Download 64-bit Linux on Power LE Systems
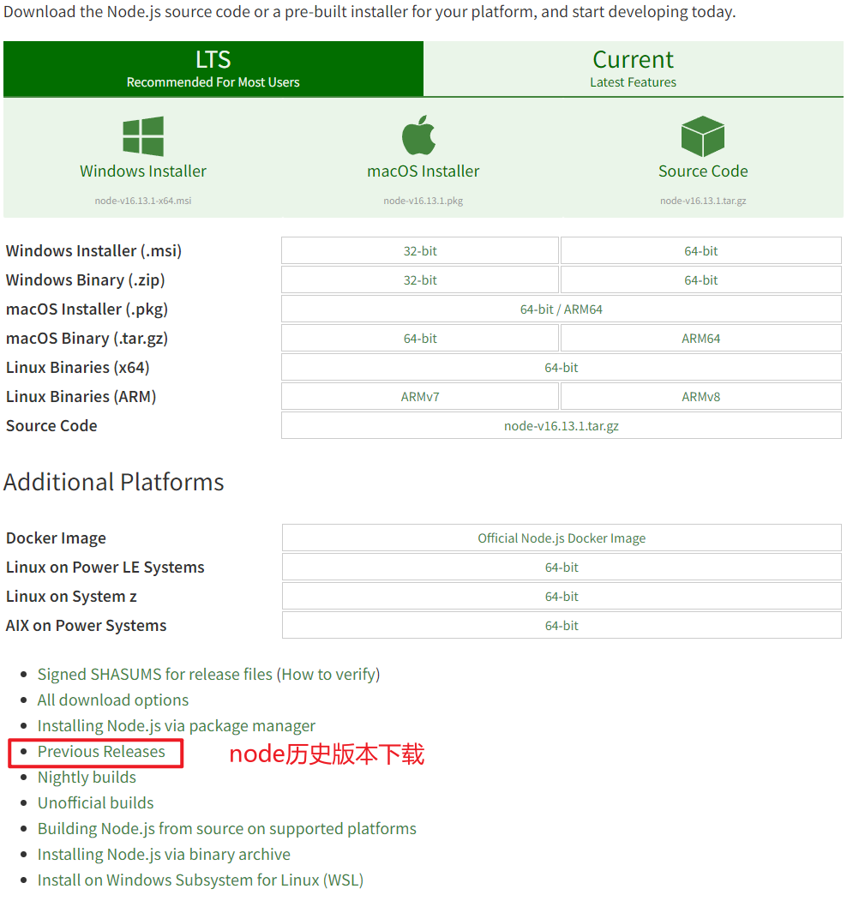865x901 pixels. click(562, 568)
